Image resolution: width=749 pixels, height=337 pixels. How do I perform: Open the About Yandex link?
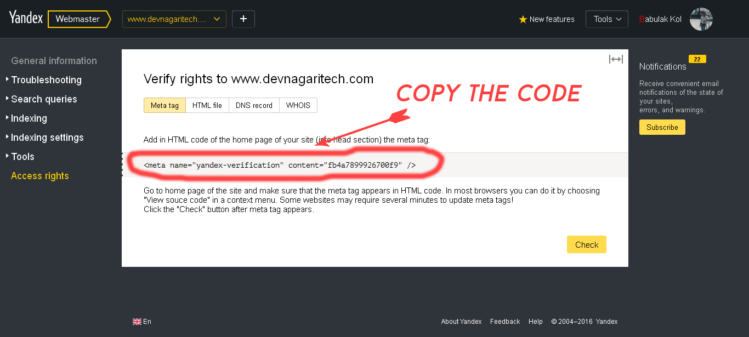tap(462, 322)
